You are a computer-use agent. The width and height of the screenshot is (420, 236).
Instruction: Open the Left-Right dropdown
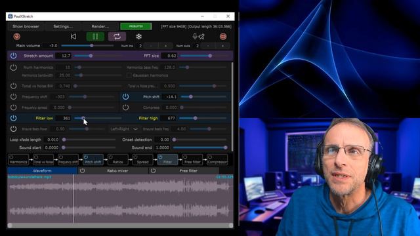click(124, 129)
